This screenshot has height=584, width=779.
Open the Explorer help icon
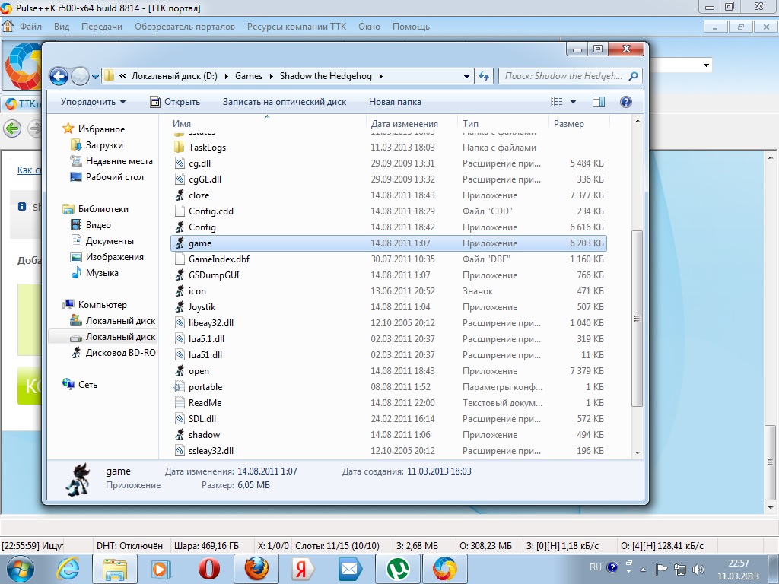625,102
